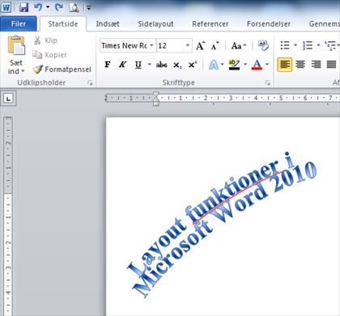The height and width of the screenshot is (316, 340).
Task: Open the Sidelayout tab
Action: click(x=155, y=23)
